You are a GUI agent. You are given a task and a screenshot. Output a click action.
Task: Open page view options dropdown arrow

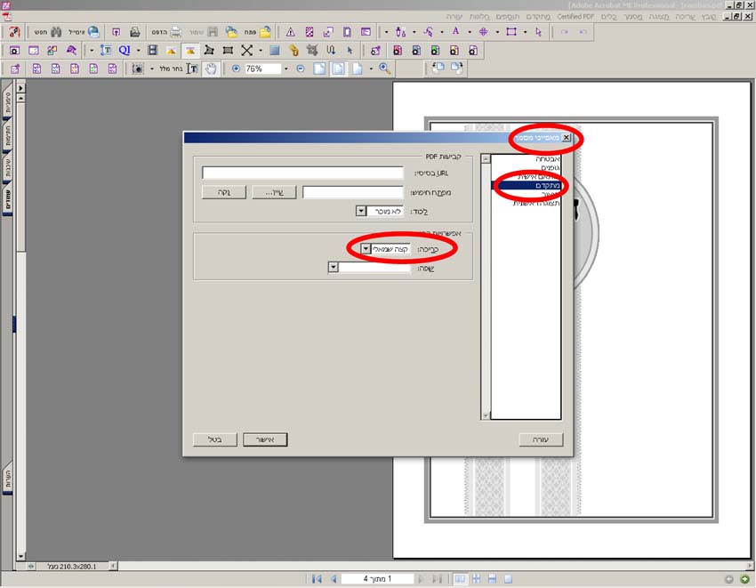[x=370, y=68]
